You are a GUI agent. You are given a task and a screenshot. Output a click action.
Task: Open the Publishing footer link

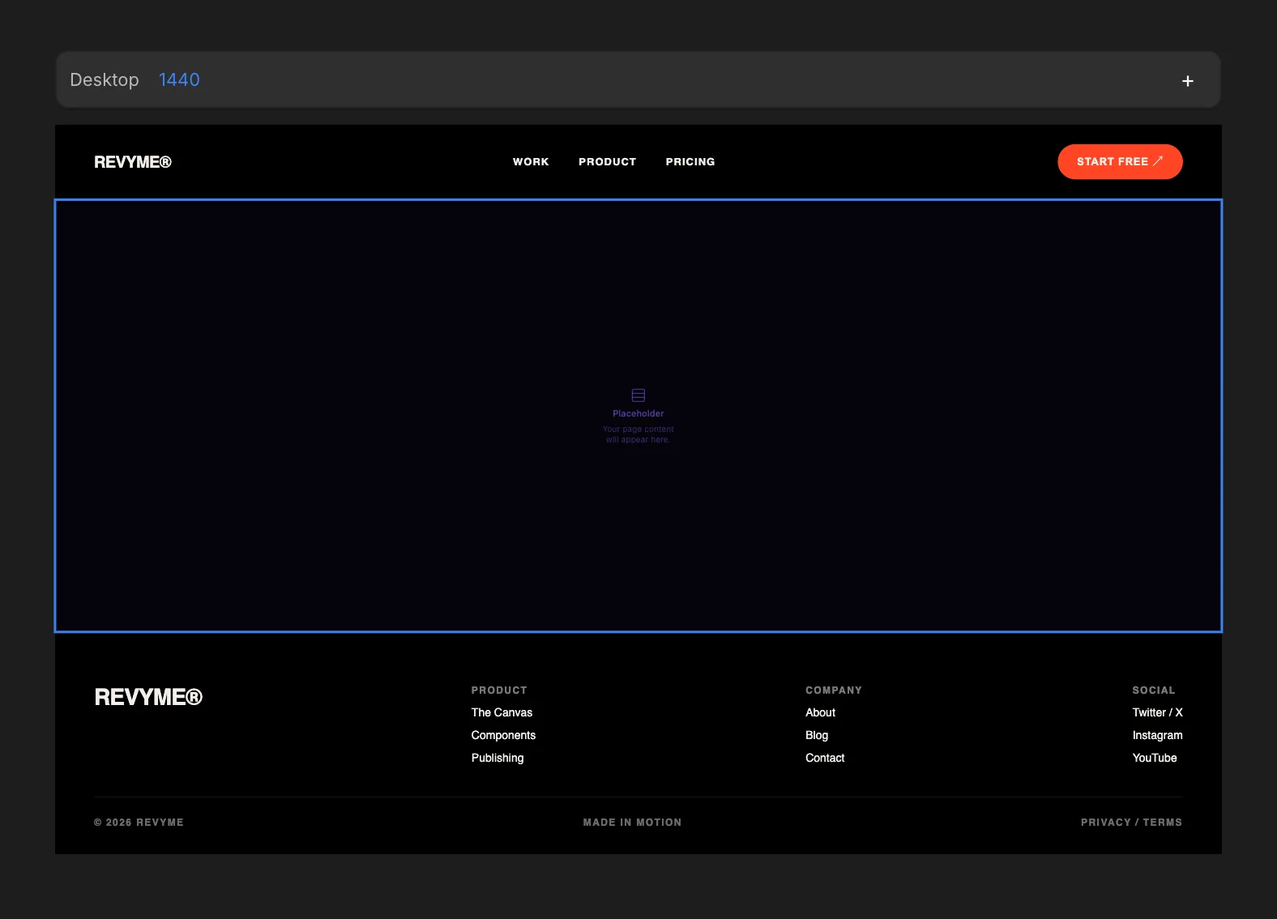[498, 758]
